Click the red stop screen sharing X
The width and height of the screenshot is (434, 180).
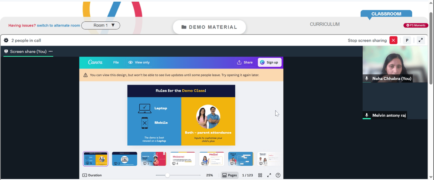(x=393, y=40)
